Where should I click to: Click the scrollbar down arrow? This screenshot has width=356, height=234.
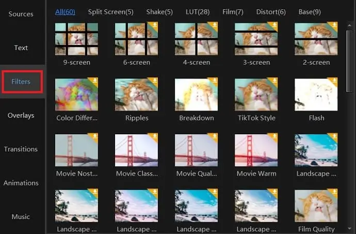[x=349, y=229]
